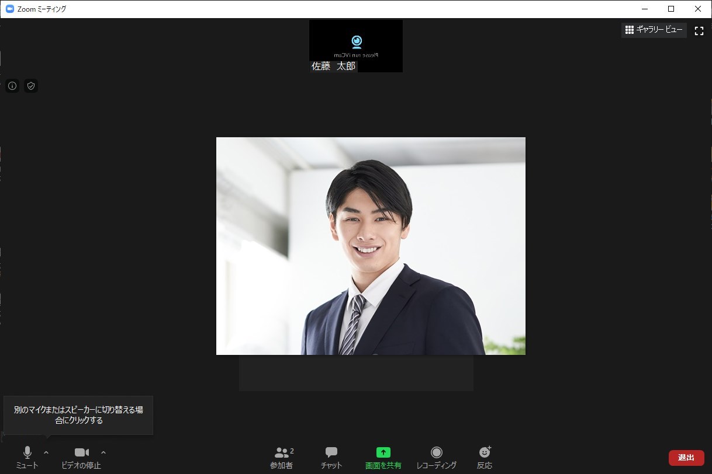Expand video options arrow beside camera
The width and height of the screenshot is (712, 474).
tap(103, 452)
